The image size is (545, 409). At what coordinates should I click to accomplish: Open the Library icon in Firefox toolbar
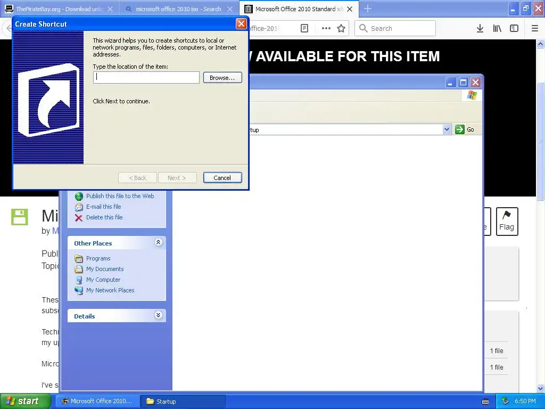click(497, 28)
